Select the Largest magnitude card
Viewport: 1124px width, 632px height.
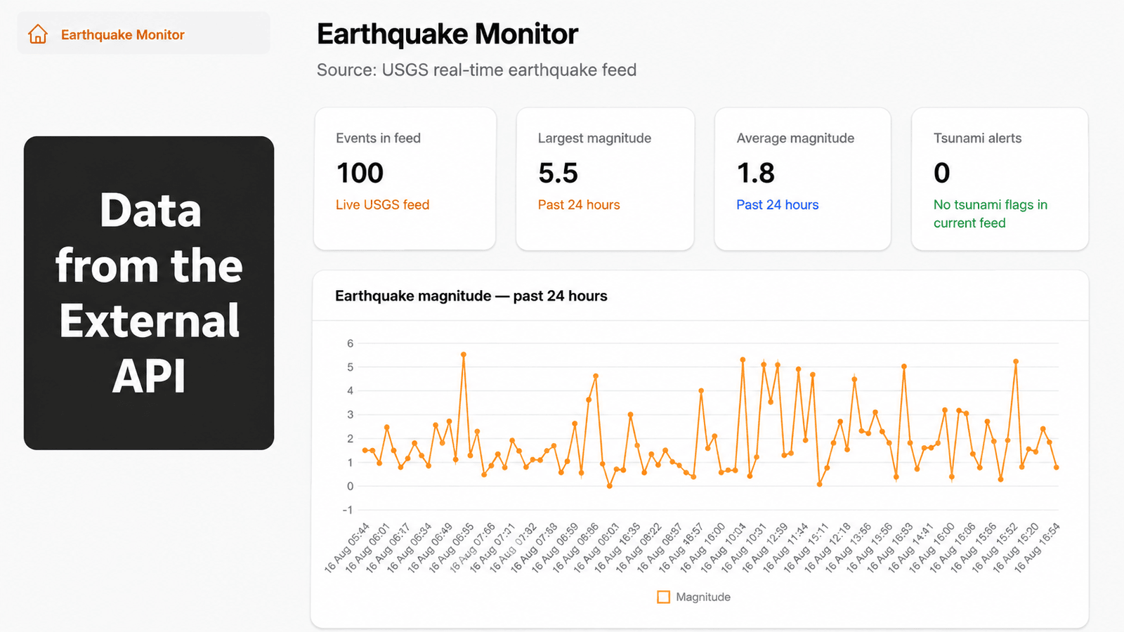[605, 178]
